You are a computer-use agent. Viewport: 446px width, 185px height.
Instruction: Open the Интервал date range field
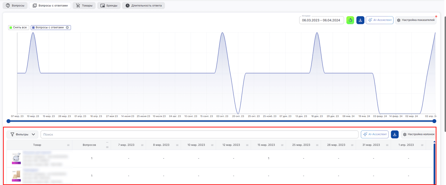tap(321, 20)
